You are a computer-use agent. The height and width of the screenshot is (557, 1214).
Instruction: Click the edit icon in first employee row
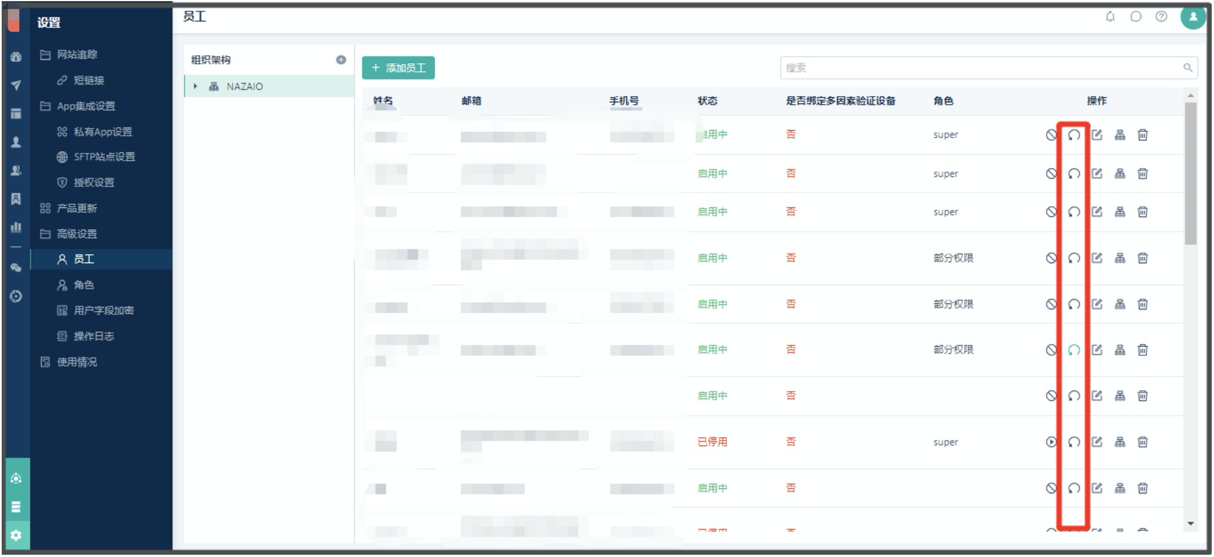pyautogui.click(x=1097, y=135)
